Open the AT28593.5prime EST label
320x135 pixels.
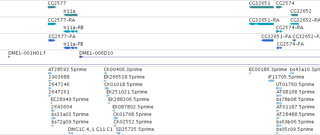67,70
